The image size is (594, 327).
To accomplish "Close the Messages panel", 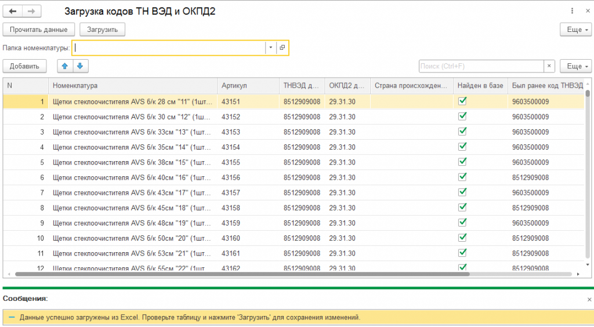I will click(x=589, y=299).
